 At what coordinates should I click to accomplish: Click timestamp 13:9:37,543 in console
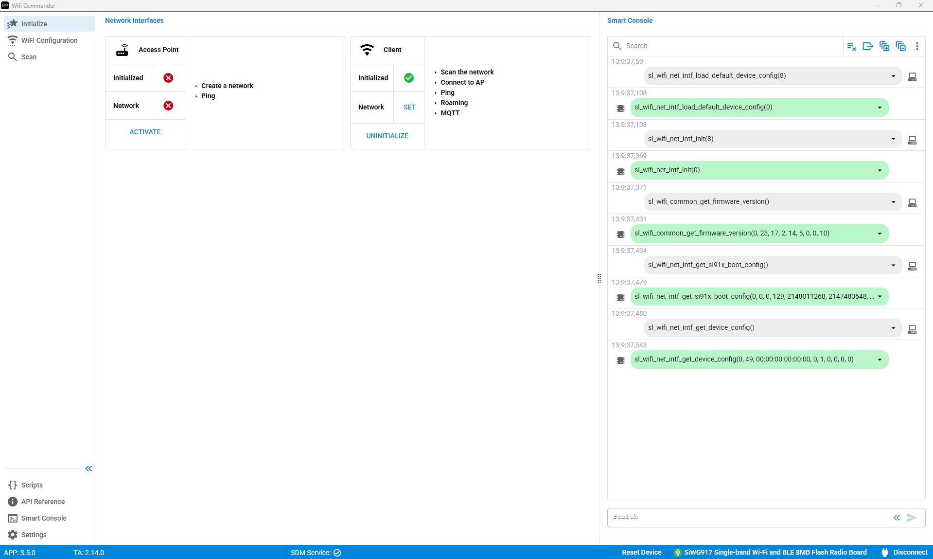coord(629,345)
